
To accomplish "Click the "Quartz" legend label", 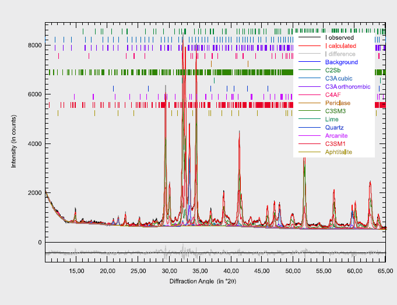I will pos(335,127).
